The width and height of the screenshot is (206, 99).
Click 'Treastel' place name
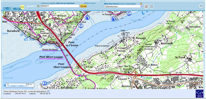point(122,79)
